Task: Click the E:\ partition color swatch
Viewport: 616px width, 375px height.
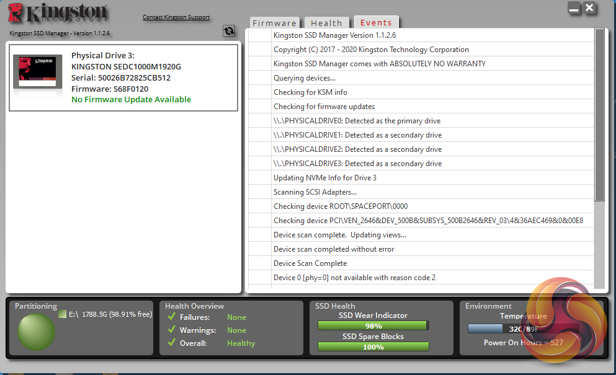Action: pyautogui.click(x=62, y=314)
